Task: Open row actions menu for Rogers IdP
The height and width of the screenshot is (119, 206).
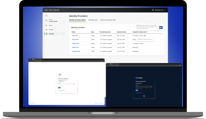Action: pos(160,43)
